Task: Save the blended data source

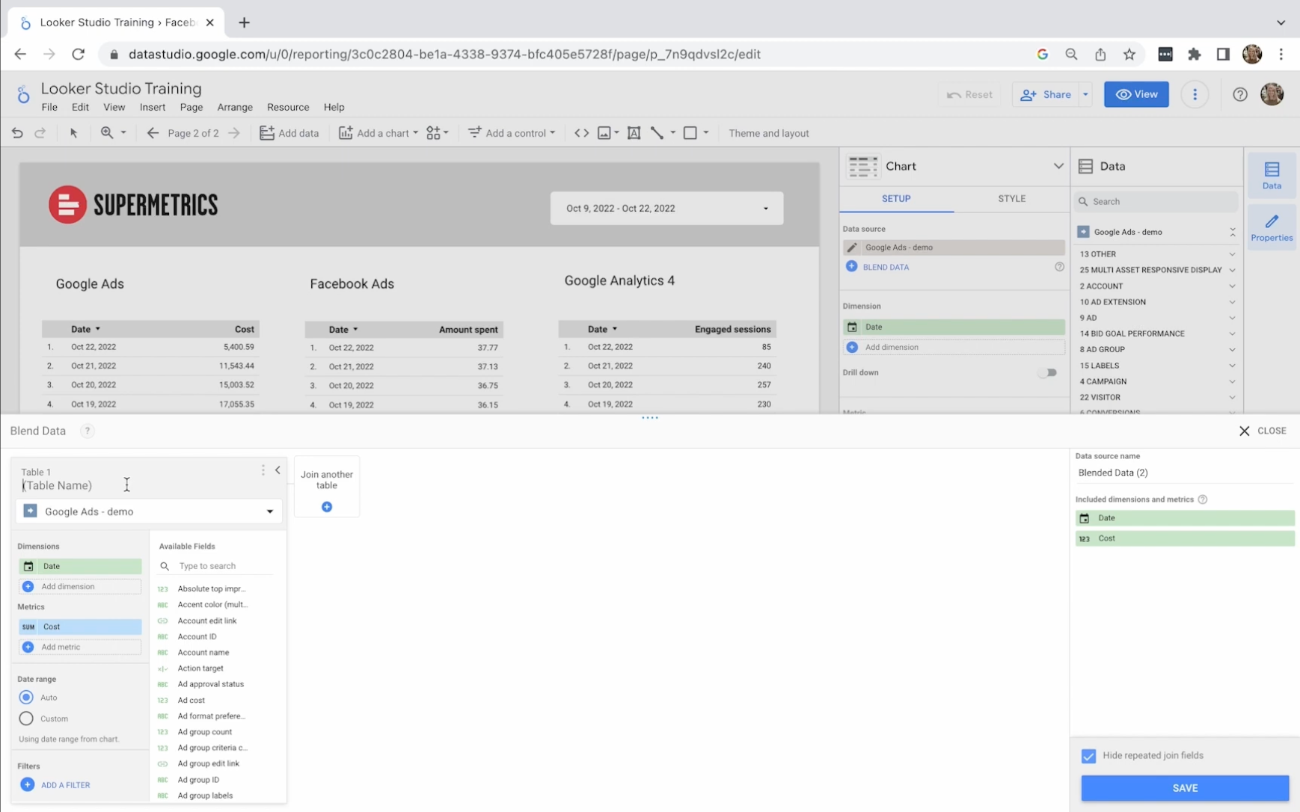Action: pos(1184,788)
